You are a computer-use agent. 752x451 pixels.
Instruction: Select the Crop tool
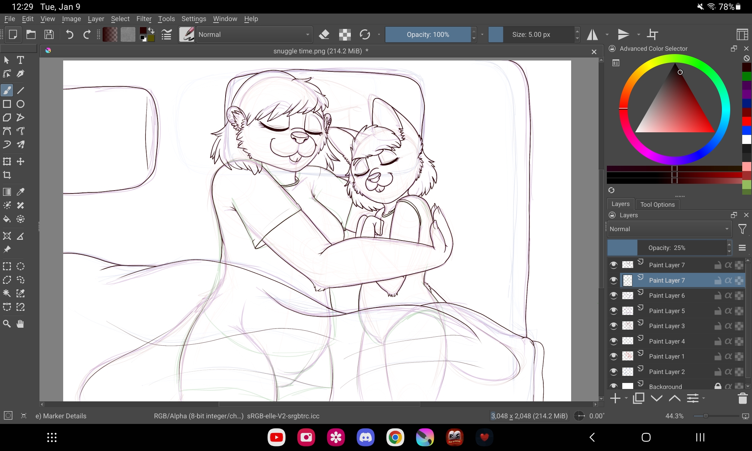click(7, 175)
